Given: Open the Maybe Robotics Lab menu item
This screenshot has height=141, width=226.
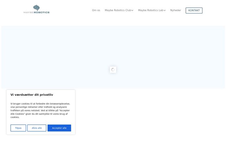Looking at the screenshot, I should (151, 10).
